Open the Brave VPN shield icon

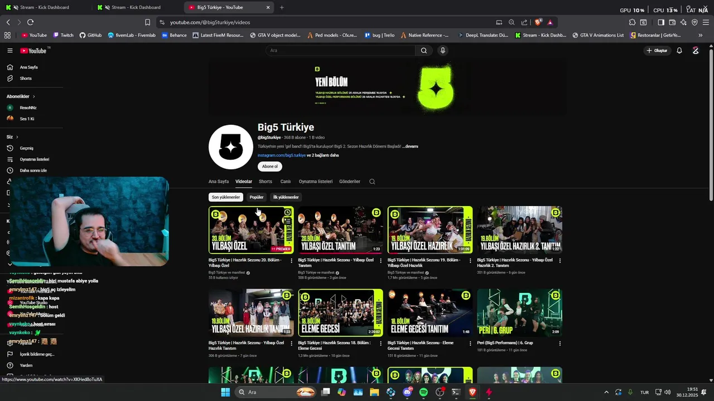694,22
